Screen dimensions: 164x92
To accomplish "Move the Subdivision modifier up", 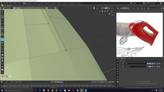I will (157, 66).
